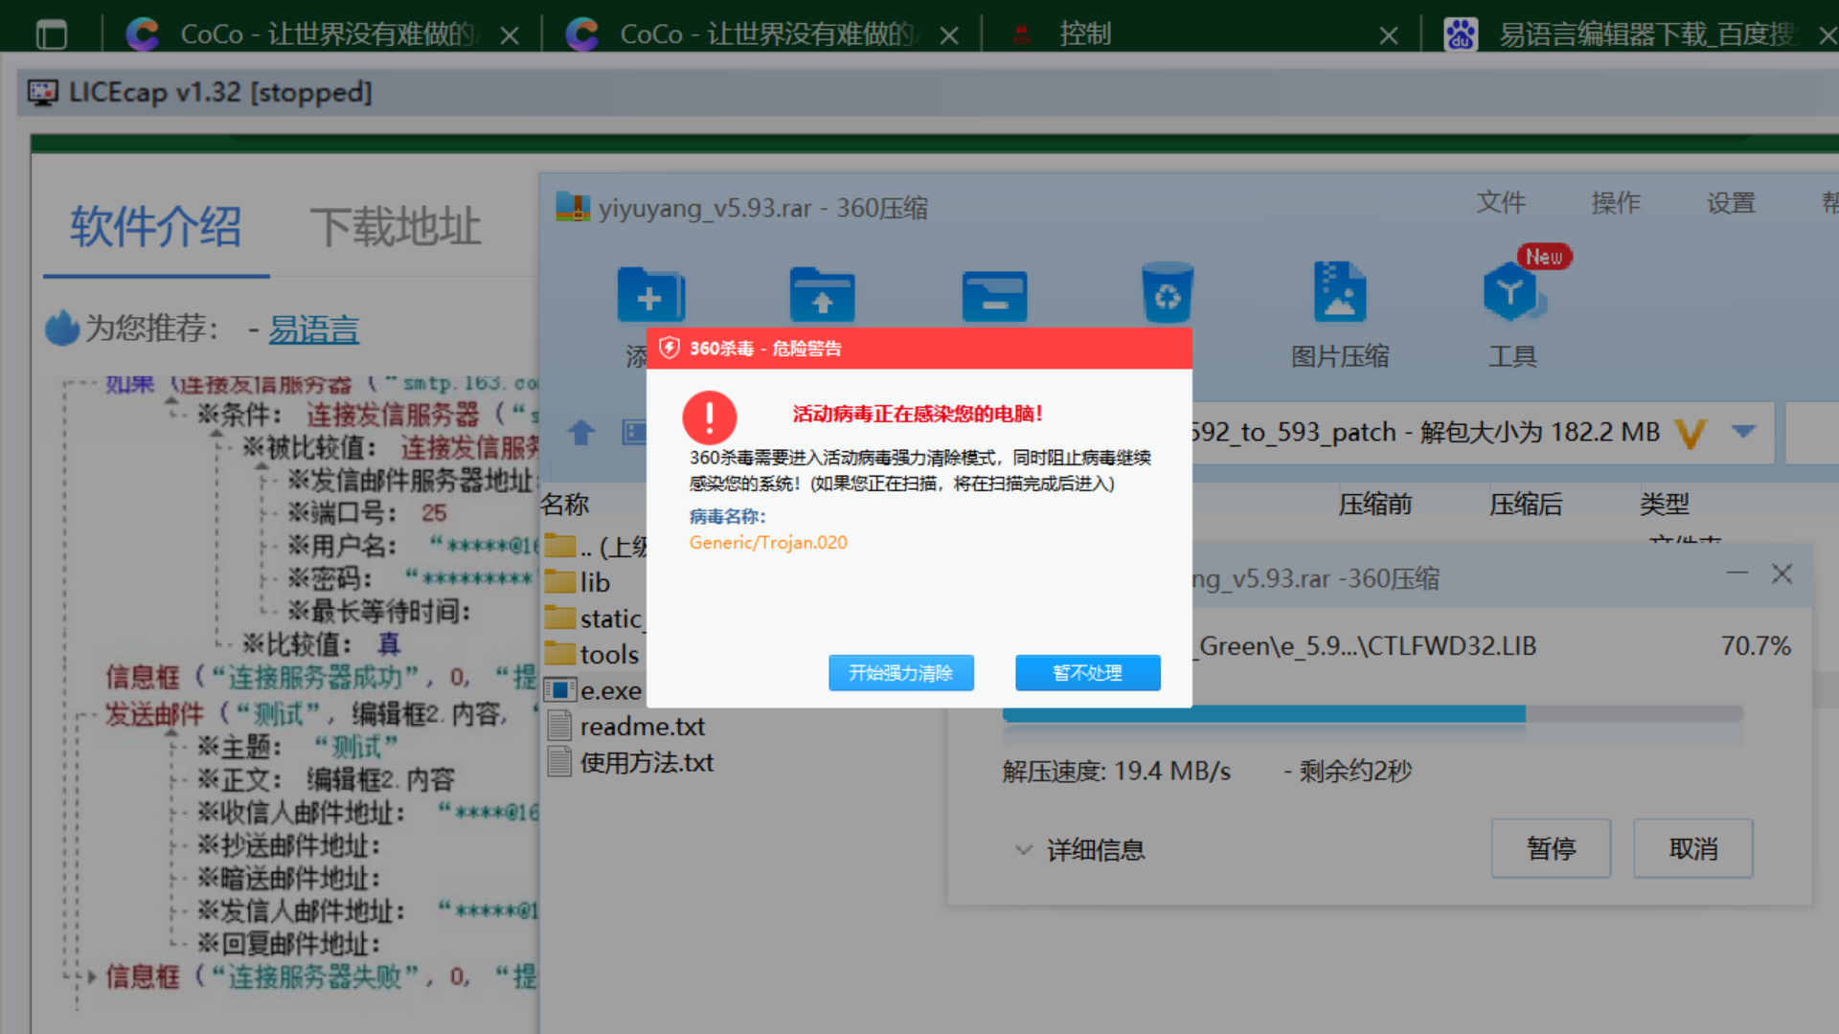Screen dimensions: 1839x1034
Task: Sort by the 类型 column header
Action: coord(1665,505)
